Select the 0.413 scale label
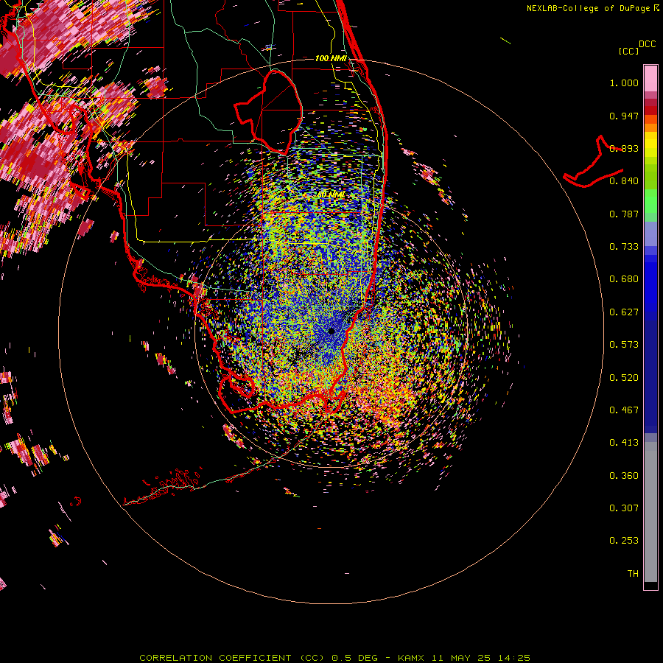 pos(624,443)
